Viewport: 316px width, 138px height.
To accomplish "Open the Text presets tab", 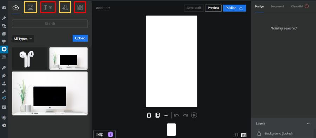I will pyautogui.click(x=48, y=7).
